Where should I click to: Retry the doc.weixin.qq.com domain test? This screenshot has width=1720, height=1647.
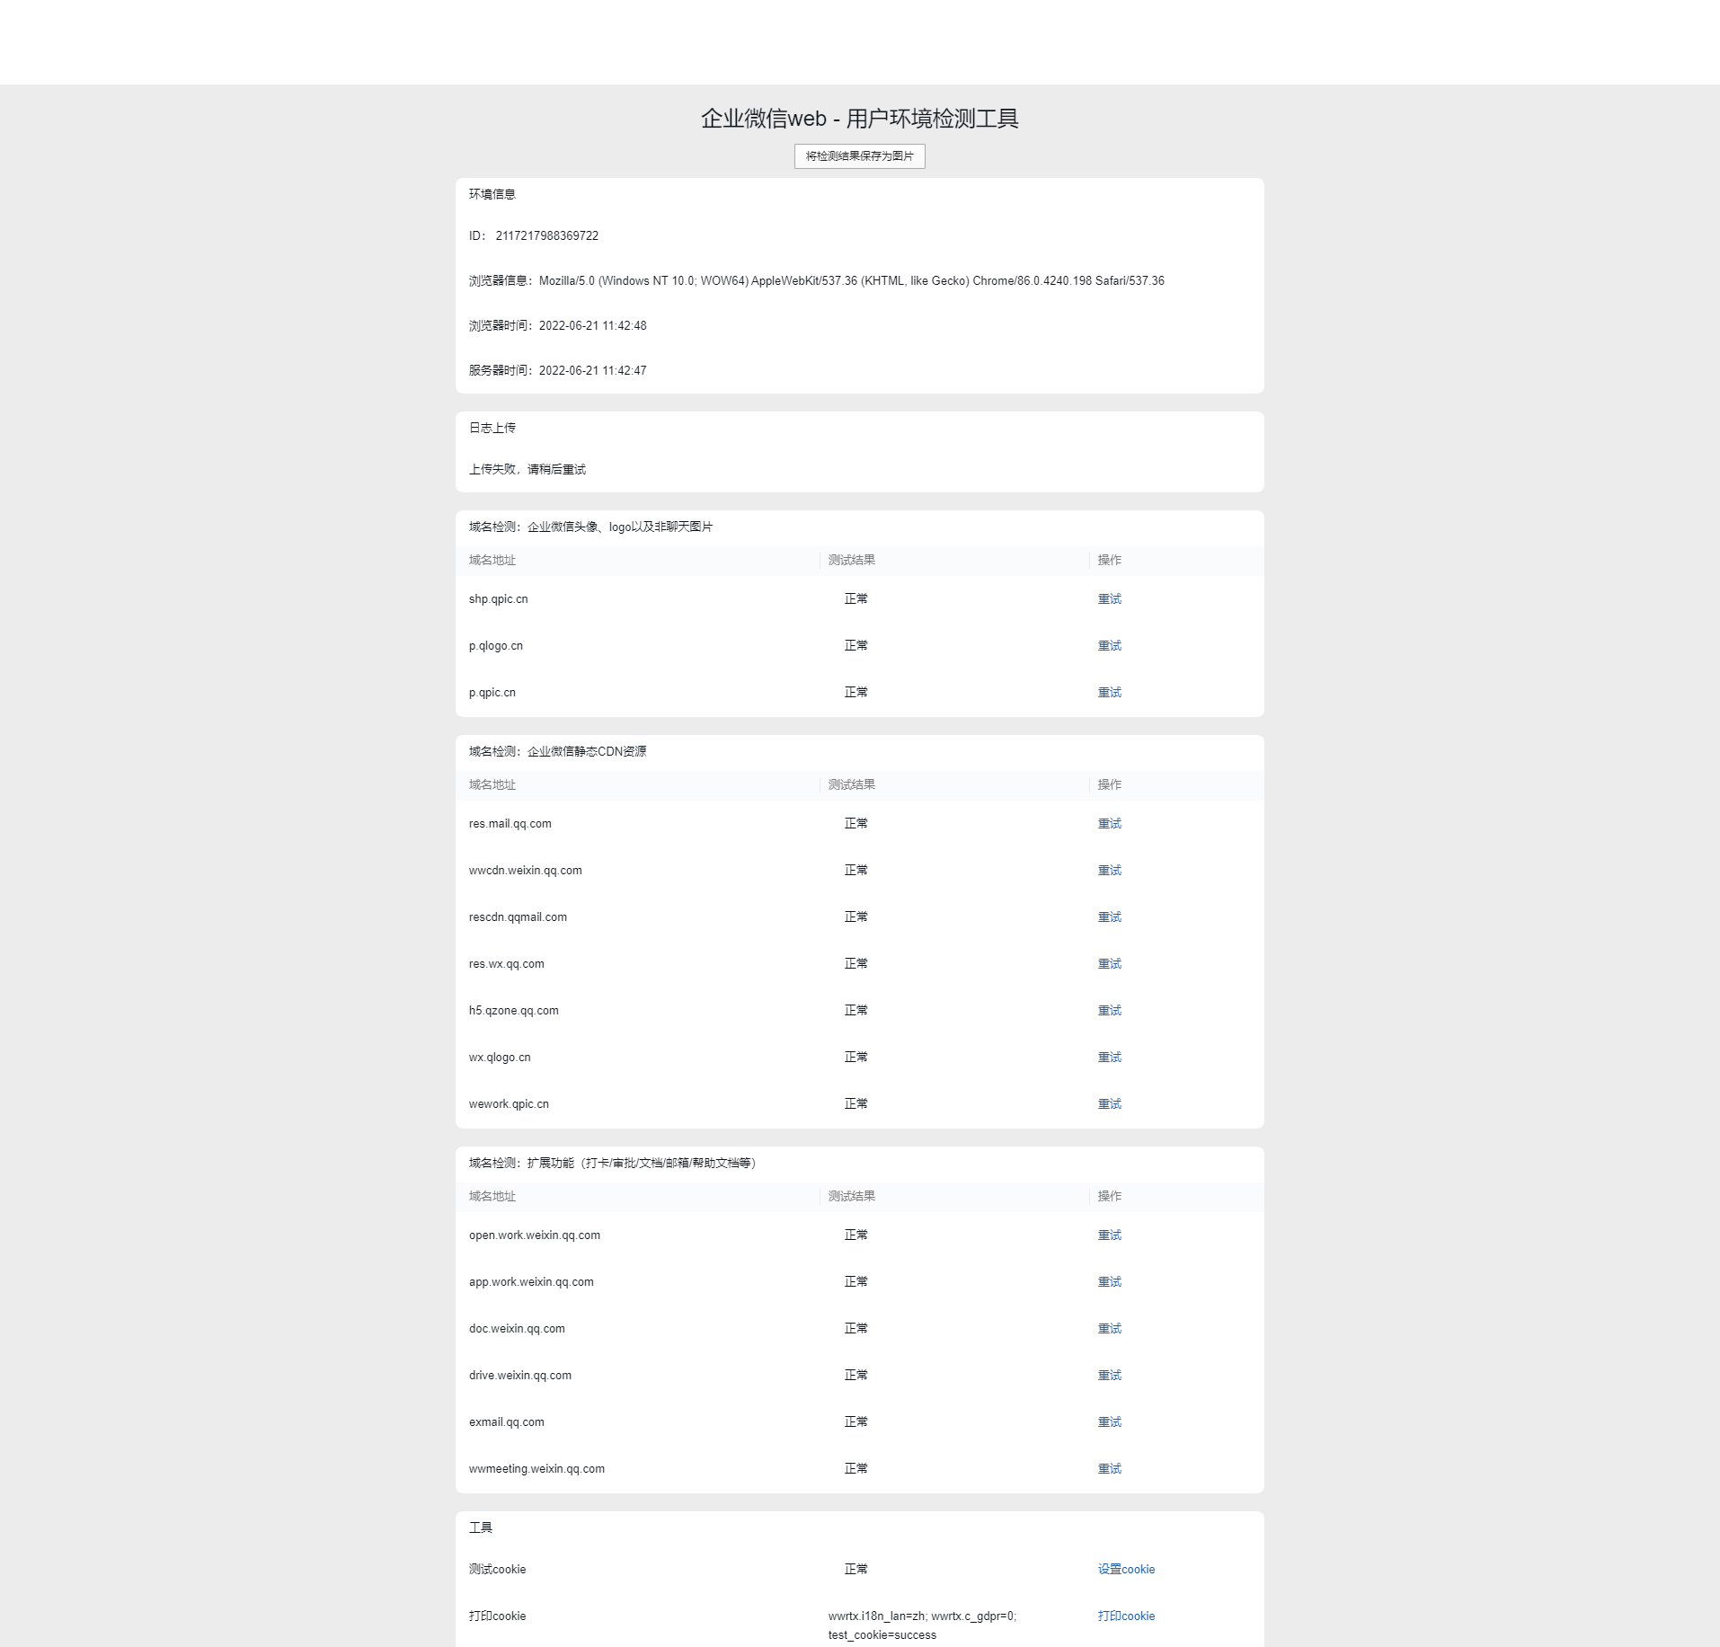[1109, 1329]
